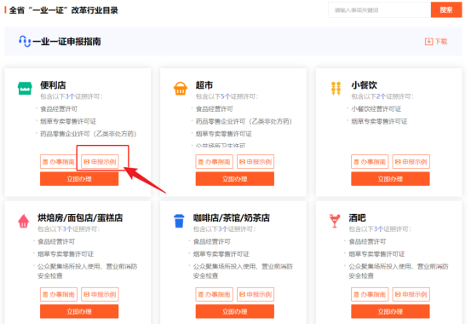Click 立即办理 under 小餐饮
This screenshot has width=471, height=324.
(x=390, y=179)
